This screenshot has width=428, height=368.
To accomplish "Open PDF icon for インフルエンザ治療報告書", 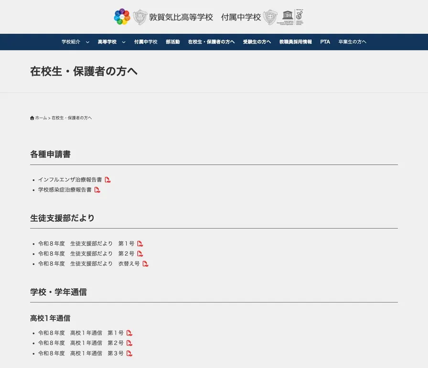I will click(107, 180).
